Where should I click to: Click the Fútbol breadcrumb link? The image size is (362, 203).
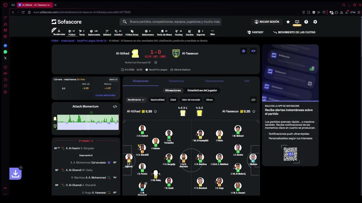click(x=55, y=41)
